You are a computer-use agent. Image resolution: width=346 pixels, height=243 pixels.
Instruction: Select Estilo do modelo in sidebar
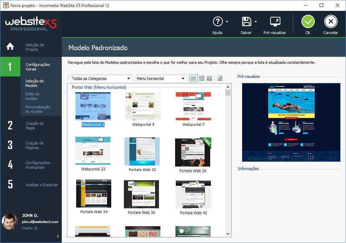(32, 96)
